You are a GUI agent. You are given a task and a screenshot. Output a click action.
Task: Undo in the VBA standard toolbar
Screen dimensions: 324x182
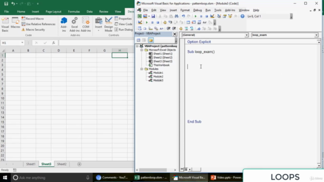pyautogui.click(x=183, y=16)
